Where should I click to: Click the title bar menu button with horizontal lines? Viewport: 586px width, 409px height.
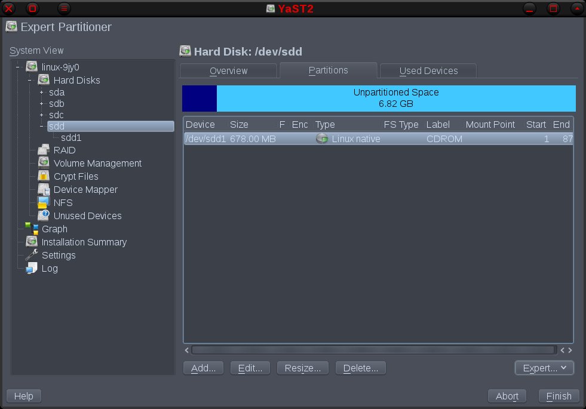click(64, 8)
